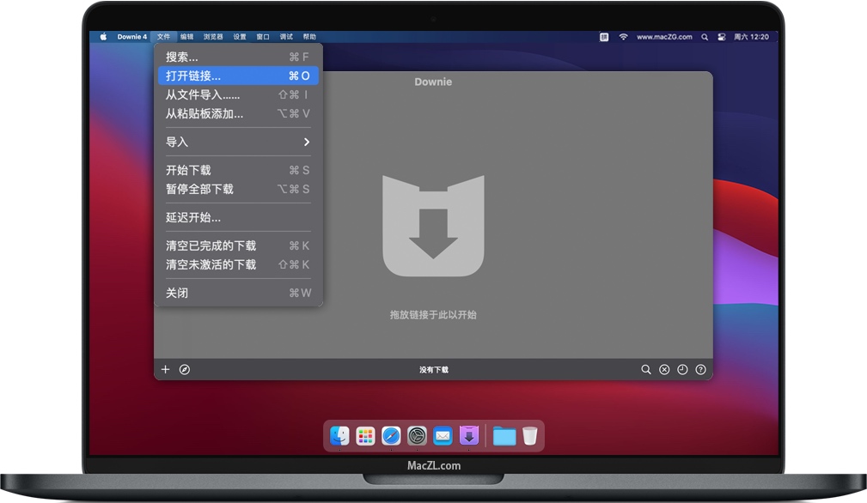Image resolution: width=867 pixels, height=503 pixels.
Task: Click the Downie icon in the Dock
Action: click(x=469, y=436)
